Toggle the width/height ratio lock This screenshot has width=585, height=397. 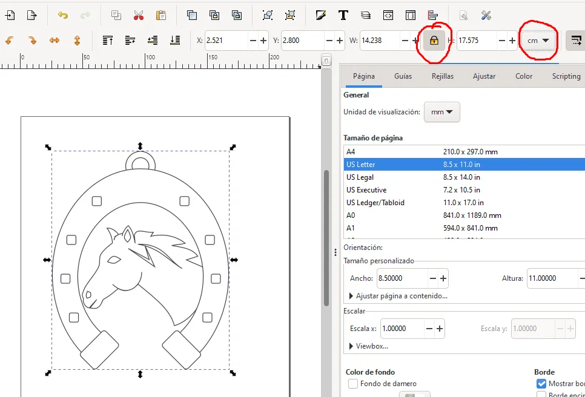click(x=434, y=41)
